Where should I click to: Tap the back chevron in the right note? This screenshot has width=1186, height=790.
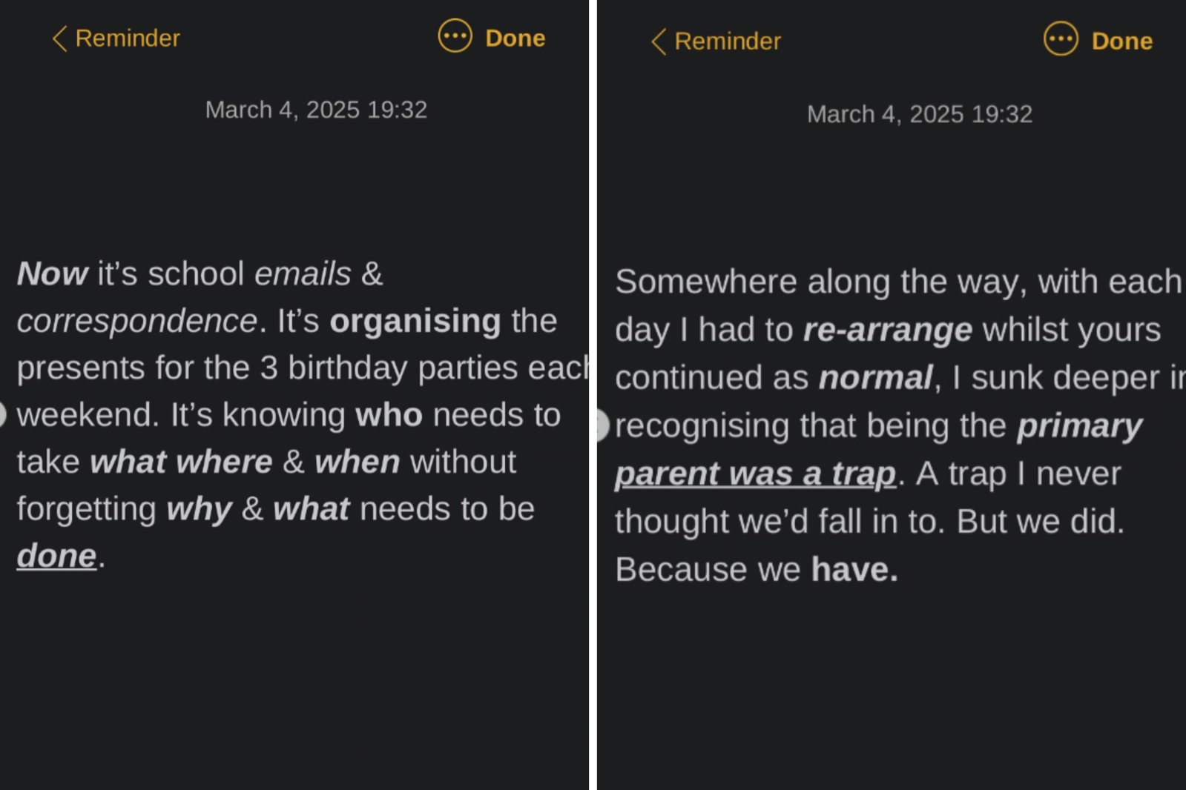tap(659, 42)
